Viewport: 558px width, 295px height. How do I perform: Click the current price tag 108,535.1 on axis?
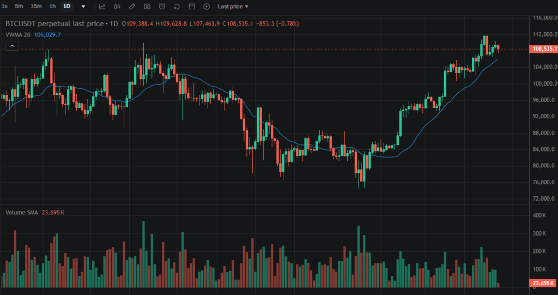543,49
